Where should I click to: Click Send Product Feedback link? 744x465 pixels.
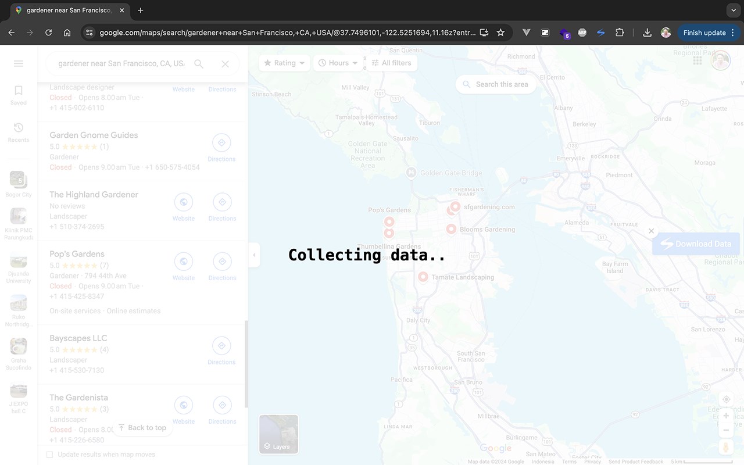pos(636,462)
